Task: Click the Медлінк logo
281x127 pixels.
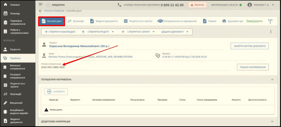Action: (55, 5)
